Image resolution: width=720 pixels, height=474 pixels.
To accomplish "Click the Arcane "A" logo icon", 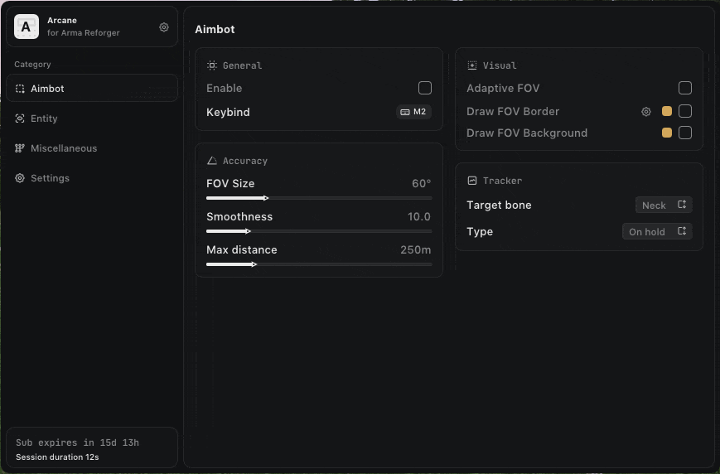I will click(27, 27).
